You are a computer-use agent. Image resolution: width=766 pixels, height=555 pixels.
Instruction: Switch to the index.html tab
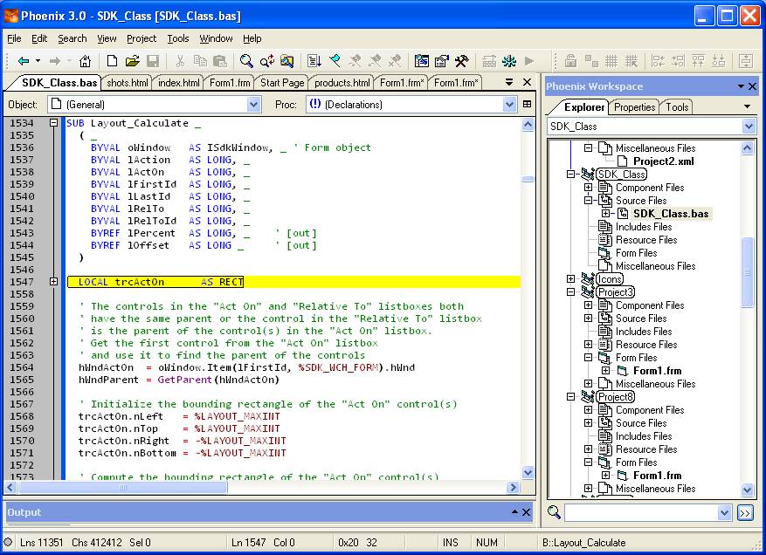pyautogui.click(x=179, y=83)
